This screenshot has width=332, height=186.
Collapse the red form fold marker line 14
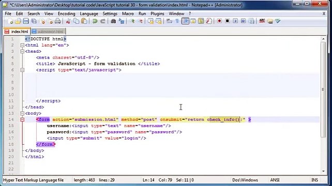(x=22, y=119)
